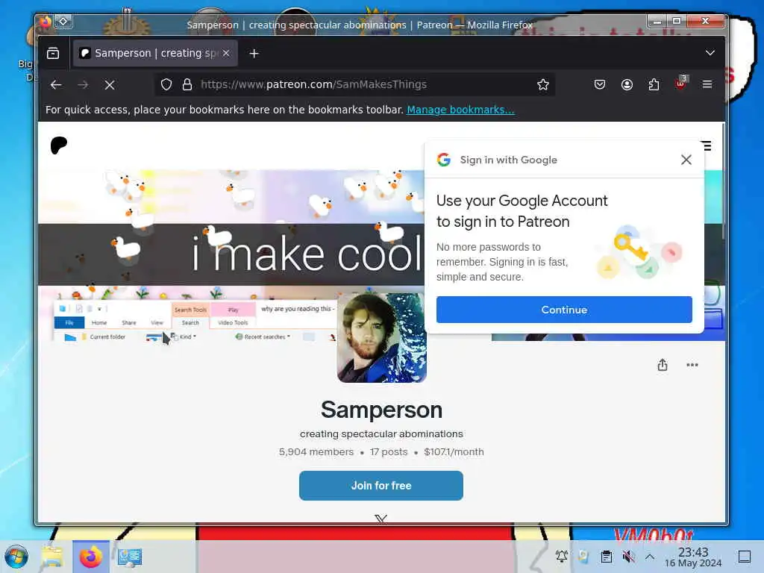Open Firefox application menu

click(x=707, y=85)
